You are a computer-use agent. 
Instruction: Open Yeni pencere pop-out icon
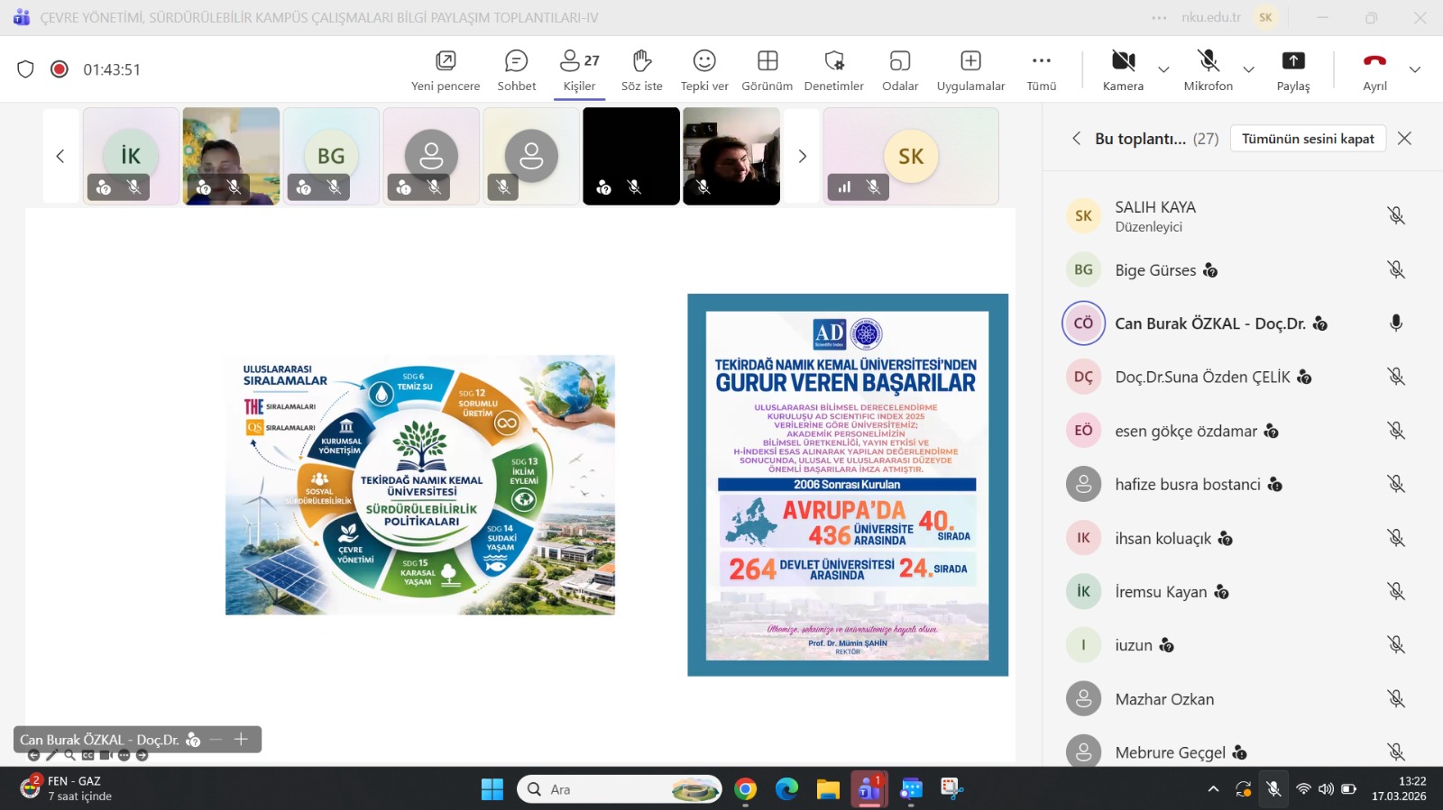(446, 61)
